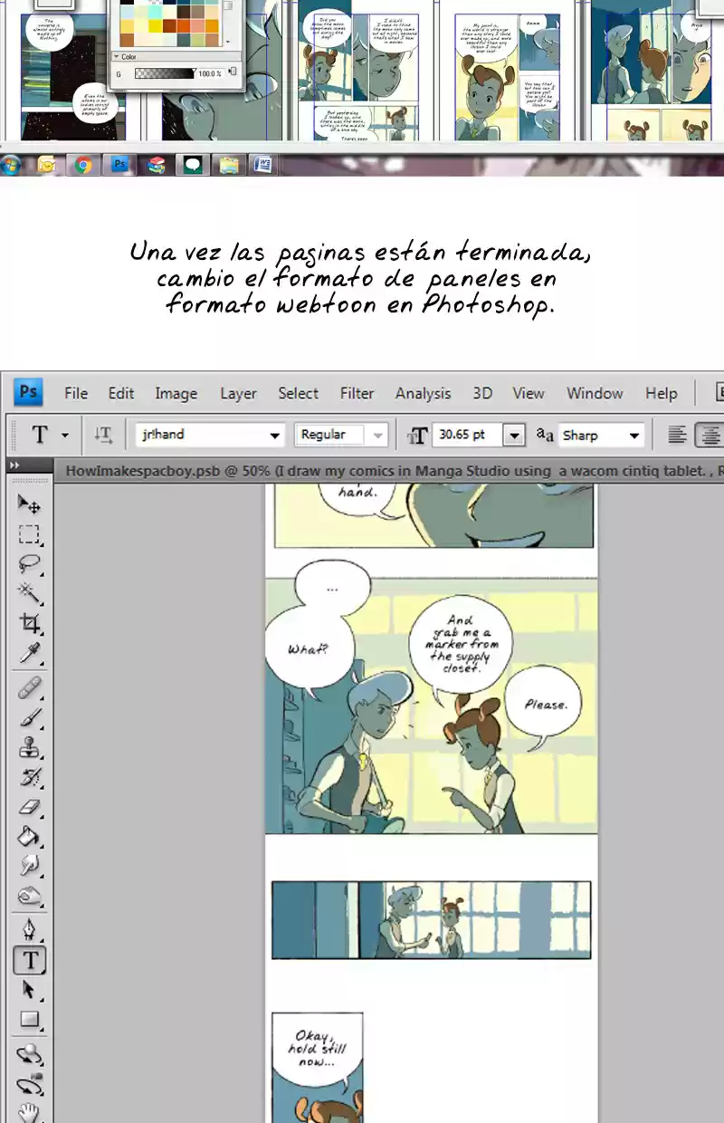This screenshot has height=1123, width=724.
Task: Adjust the G gray gradient slider
Action: coord(164,73)
